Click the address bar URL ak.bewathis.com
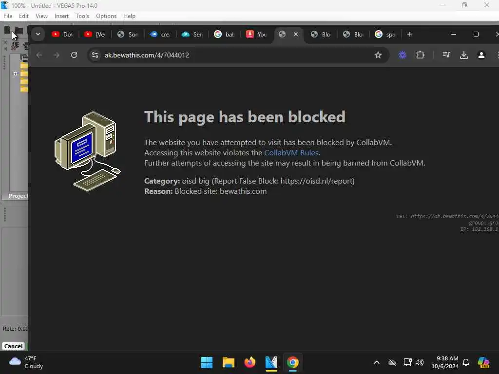 [147, 55]
